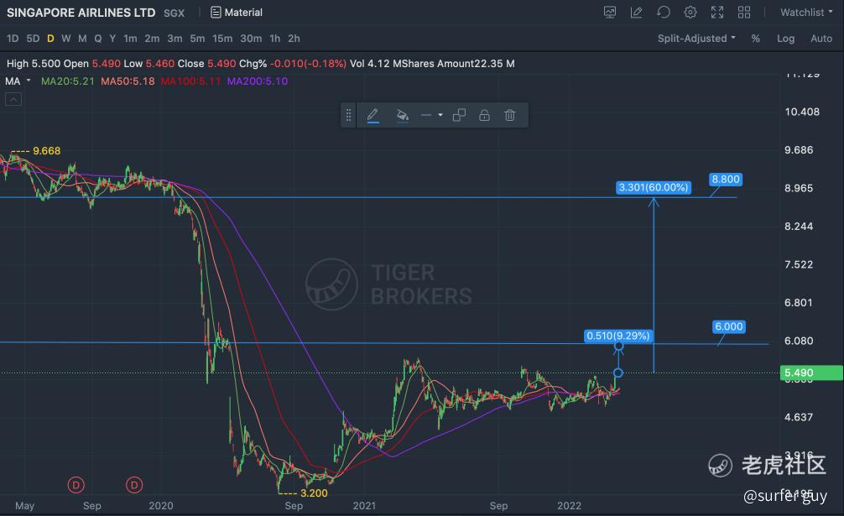844x516 pixels.
Task: Select the 1D timeframe
Action: click(13, 39)
